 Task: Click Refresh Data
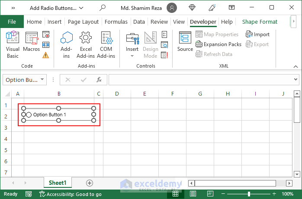point(214,54)
